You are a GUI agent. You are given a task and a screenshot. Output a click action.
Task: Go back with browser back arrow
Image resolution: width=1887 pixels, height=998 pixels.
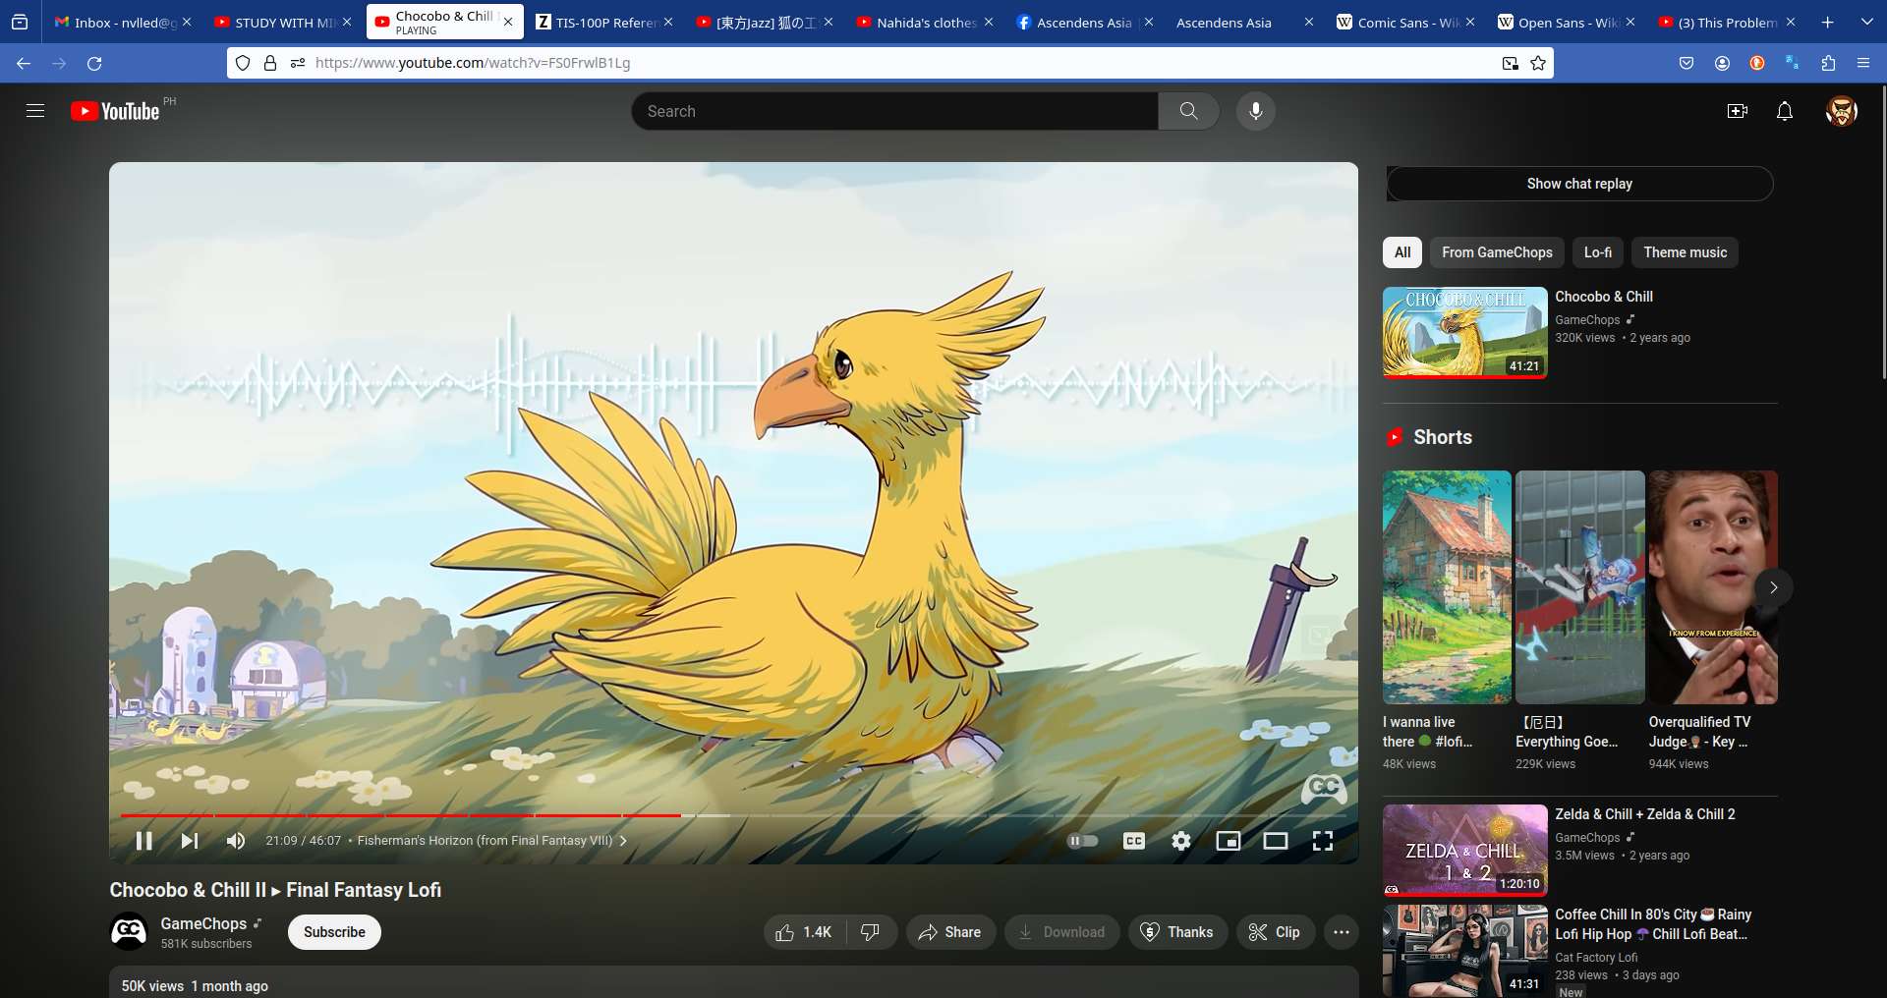click(x=24, y=63)
